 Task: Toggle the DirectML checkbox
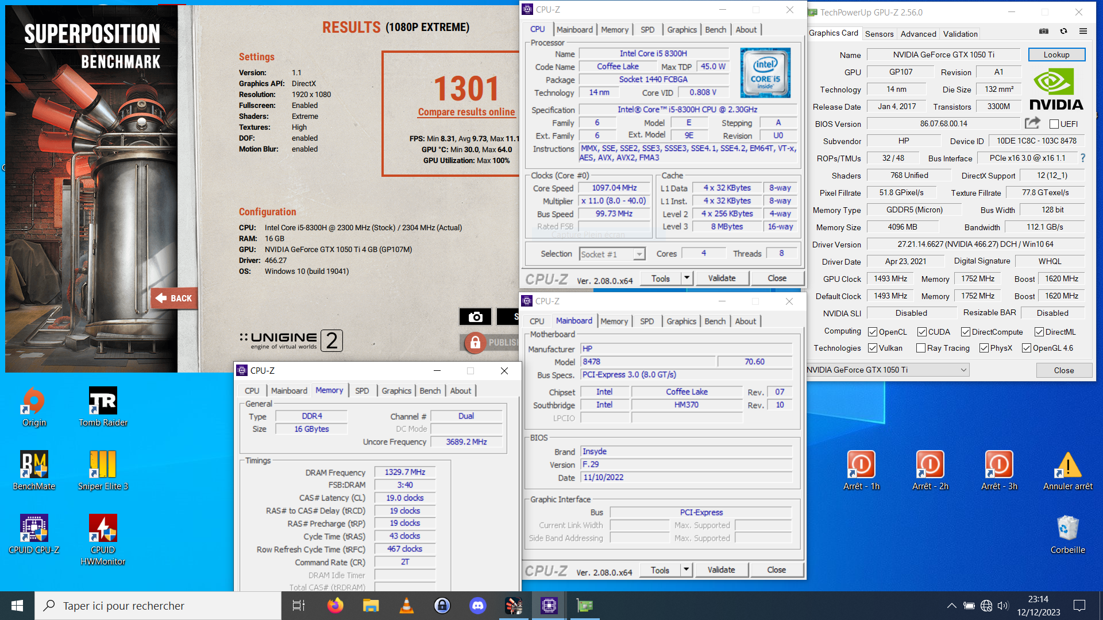pyautogui.click(x=1039, y=332)
